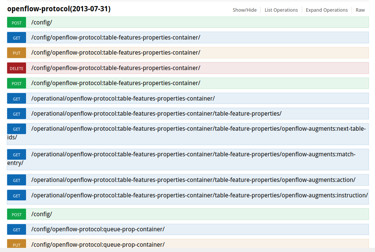Open the GET /config/openflow-protocol:queue-prop-container/ path
Image resolution: width=375 pixels, height=252 pixels.
98,229
